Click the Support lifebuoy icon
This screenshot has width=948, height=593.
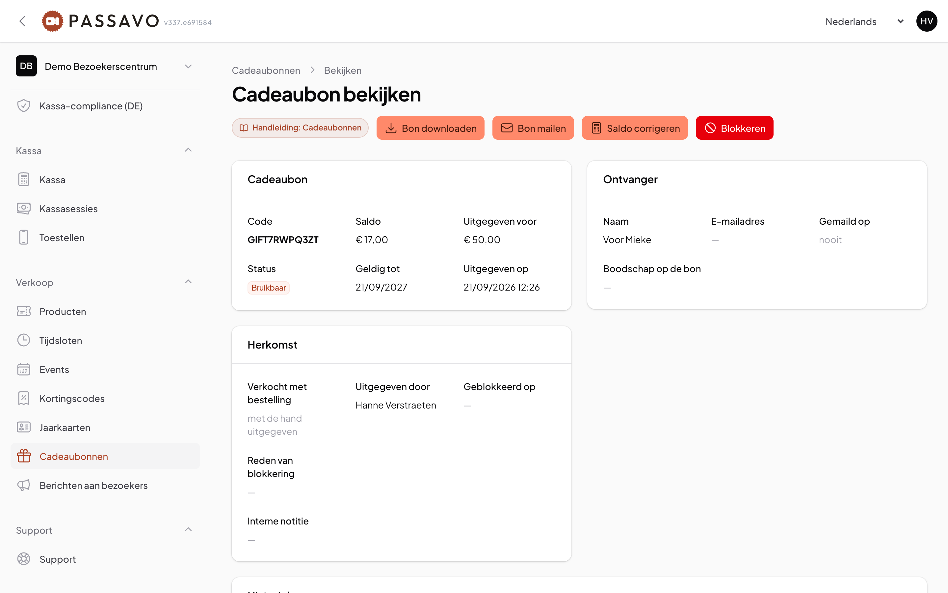[x=23, y=559]
